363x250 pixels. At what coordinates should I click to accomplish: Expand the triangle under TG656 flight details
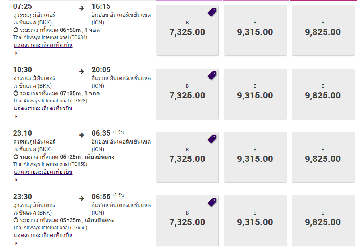coord(16,244)
